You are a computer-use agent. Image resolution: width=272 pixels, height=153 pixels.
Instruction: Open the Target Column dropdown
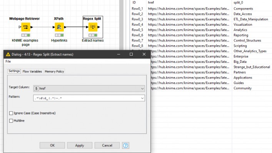click(x=89, y=89)
